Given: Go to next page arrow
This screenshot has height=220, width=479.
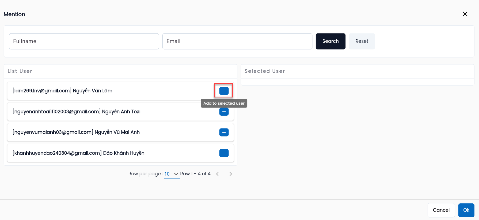Looking at the screenshot, I should 231,174.
